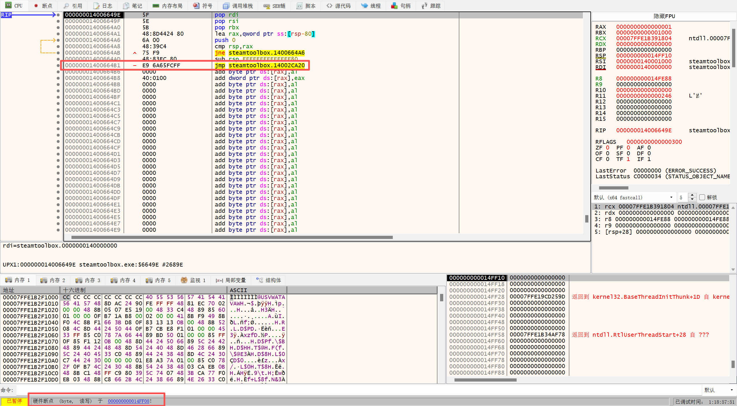The height and width of the screenshot is (406, 737).
Task: Click the 隐藏FPU button
Action: pyautogui.click(x=664, y=16)
